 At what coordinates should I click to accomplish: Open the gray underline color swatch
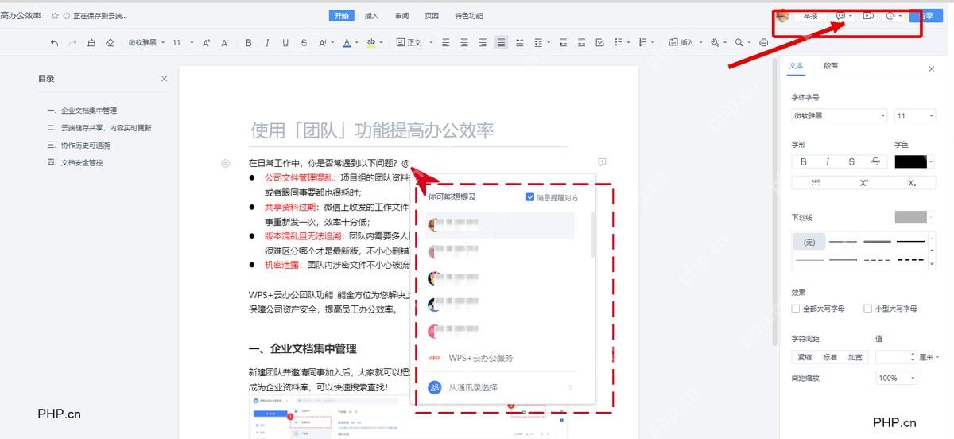[911, 217]
